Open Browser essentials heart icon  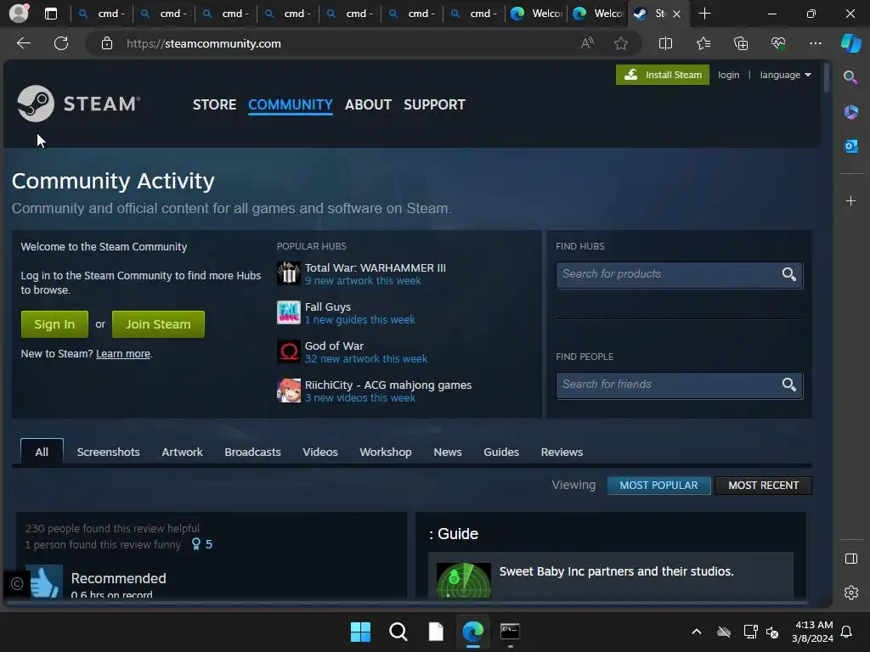(x=778, y=43)
